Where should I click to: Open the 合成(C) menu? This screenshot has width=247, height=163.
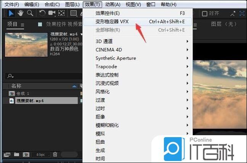(x=52, y=5)
